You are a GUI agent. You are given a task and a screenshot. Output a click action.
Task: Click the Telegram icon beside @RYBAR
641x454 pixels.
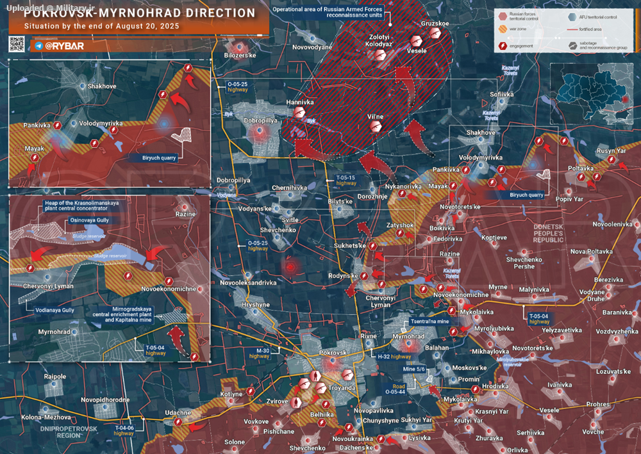coord(39,45)
